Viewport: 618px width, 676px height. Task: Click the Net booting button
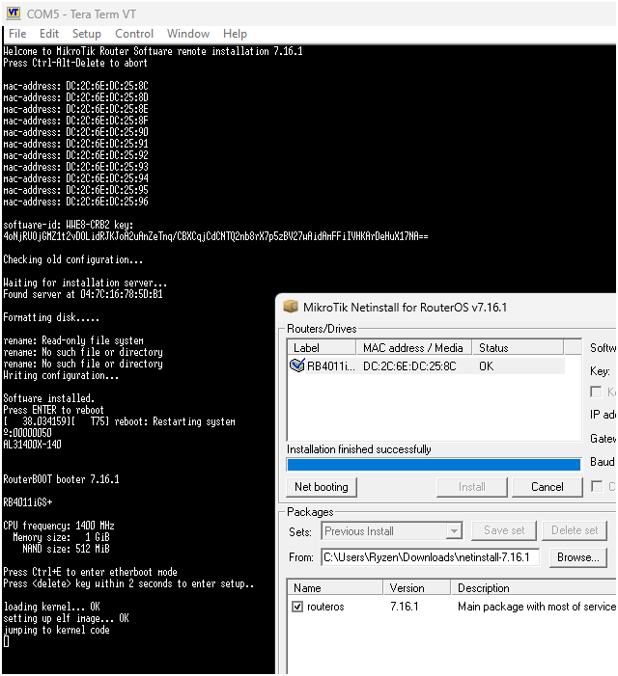(x=322, y=487)
